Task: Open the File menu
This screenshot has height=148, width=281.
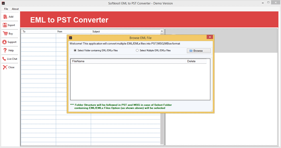Action: 6,9
